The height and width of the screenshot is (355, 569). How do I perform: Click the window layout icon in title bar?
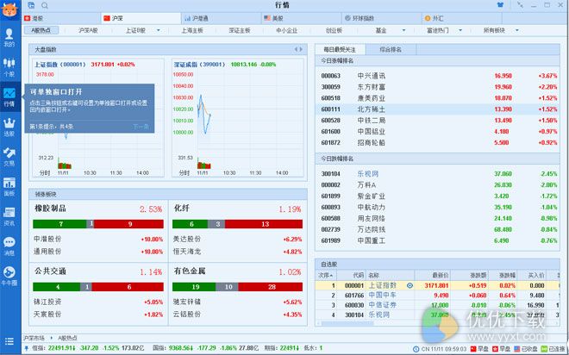coord(31,5)
